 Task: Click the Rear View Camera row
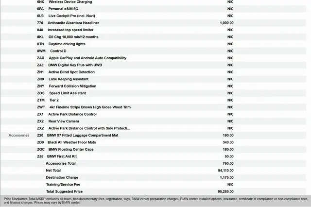tap(64, 121)
